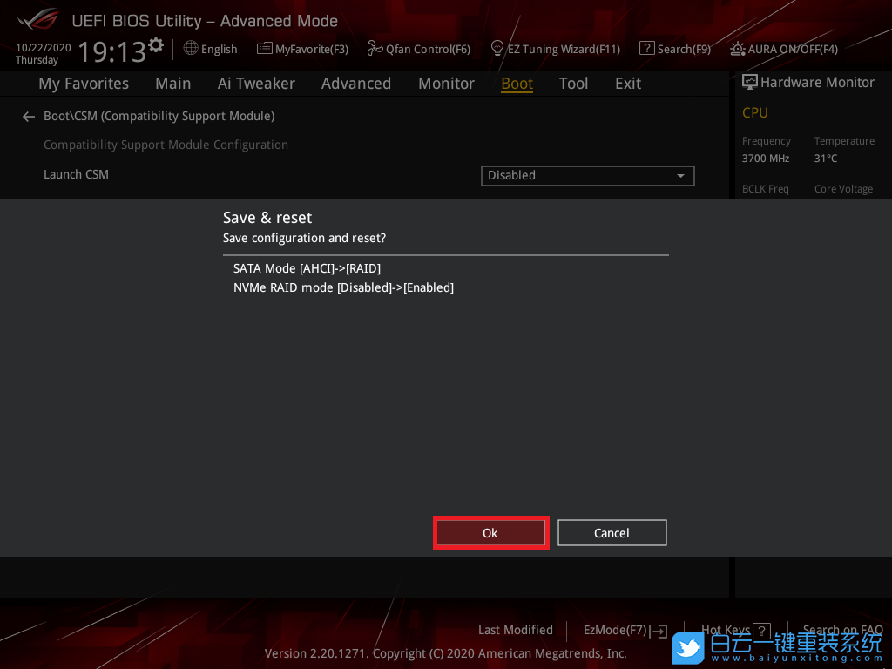Switch to the Ai Tweaker tab
Image resolution: width=892 pixels, height=669 pixels.
click(x=256, y=84)
